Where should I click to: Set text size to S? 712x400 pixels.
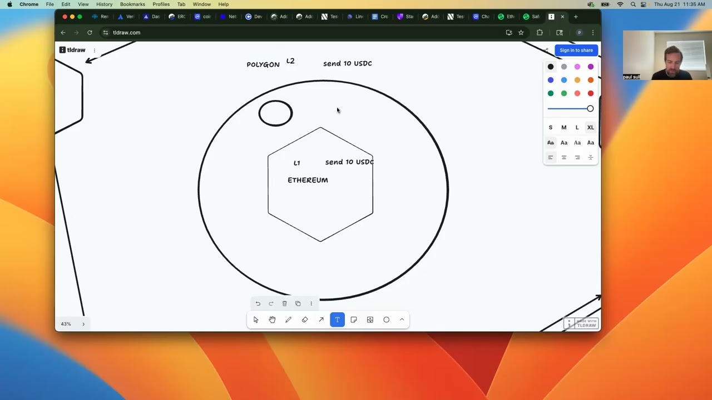551,127
